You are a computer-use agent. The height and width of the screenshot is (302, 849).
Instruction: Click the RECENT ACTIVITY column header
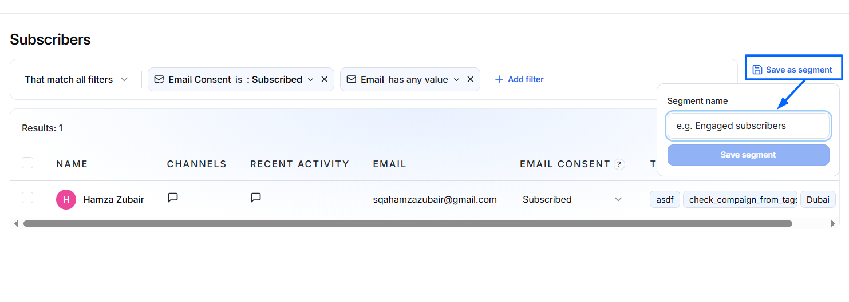click(x=299, y=164)
